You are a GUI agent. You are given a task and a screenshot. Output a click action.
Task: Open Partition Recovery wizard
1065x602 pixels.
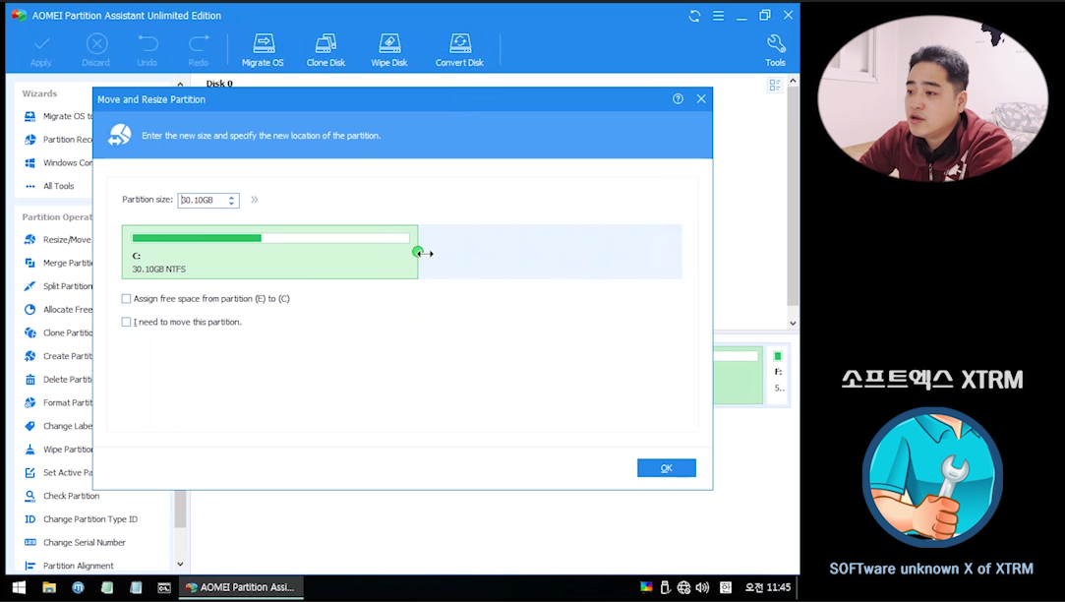pyautogui.click(x=58, y=140)
